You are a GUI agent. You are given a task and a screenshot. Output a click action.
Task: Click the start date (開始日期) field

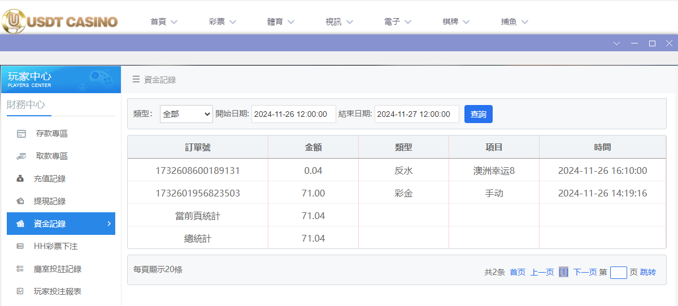coord(293,114)
